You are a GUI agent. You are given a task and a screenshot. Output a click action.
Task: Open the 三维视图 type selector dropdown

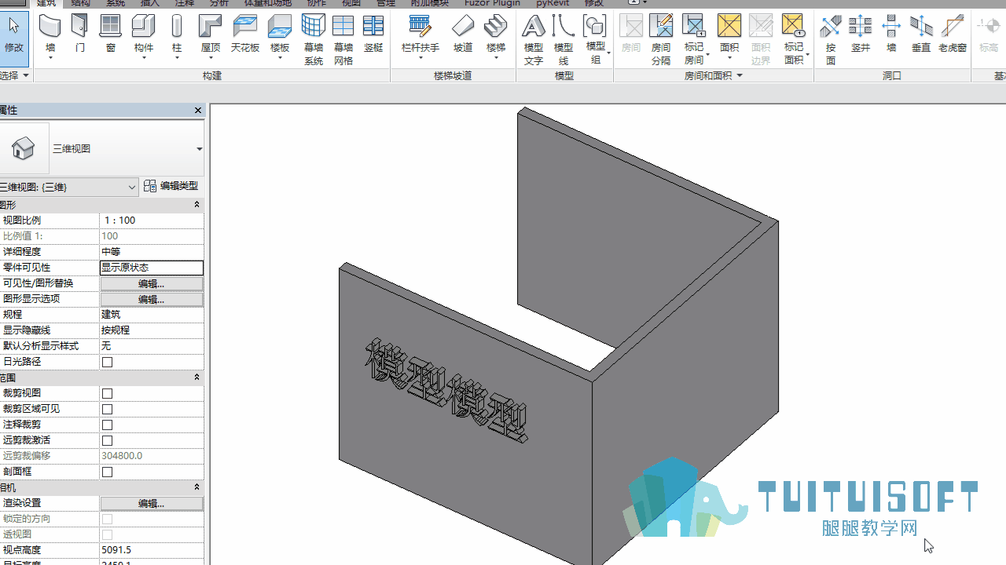coord(102,149)
